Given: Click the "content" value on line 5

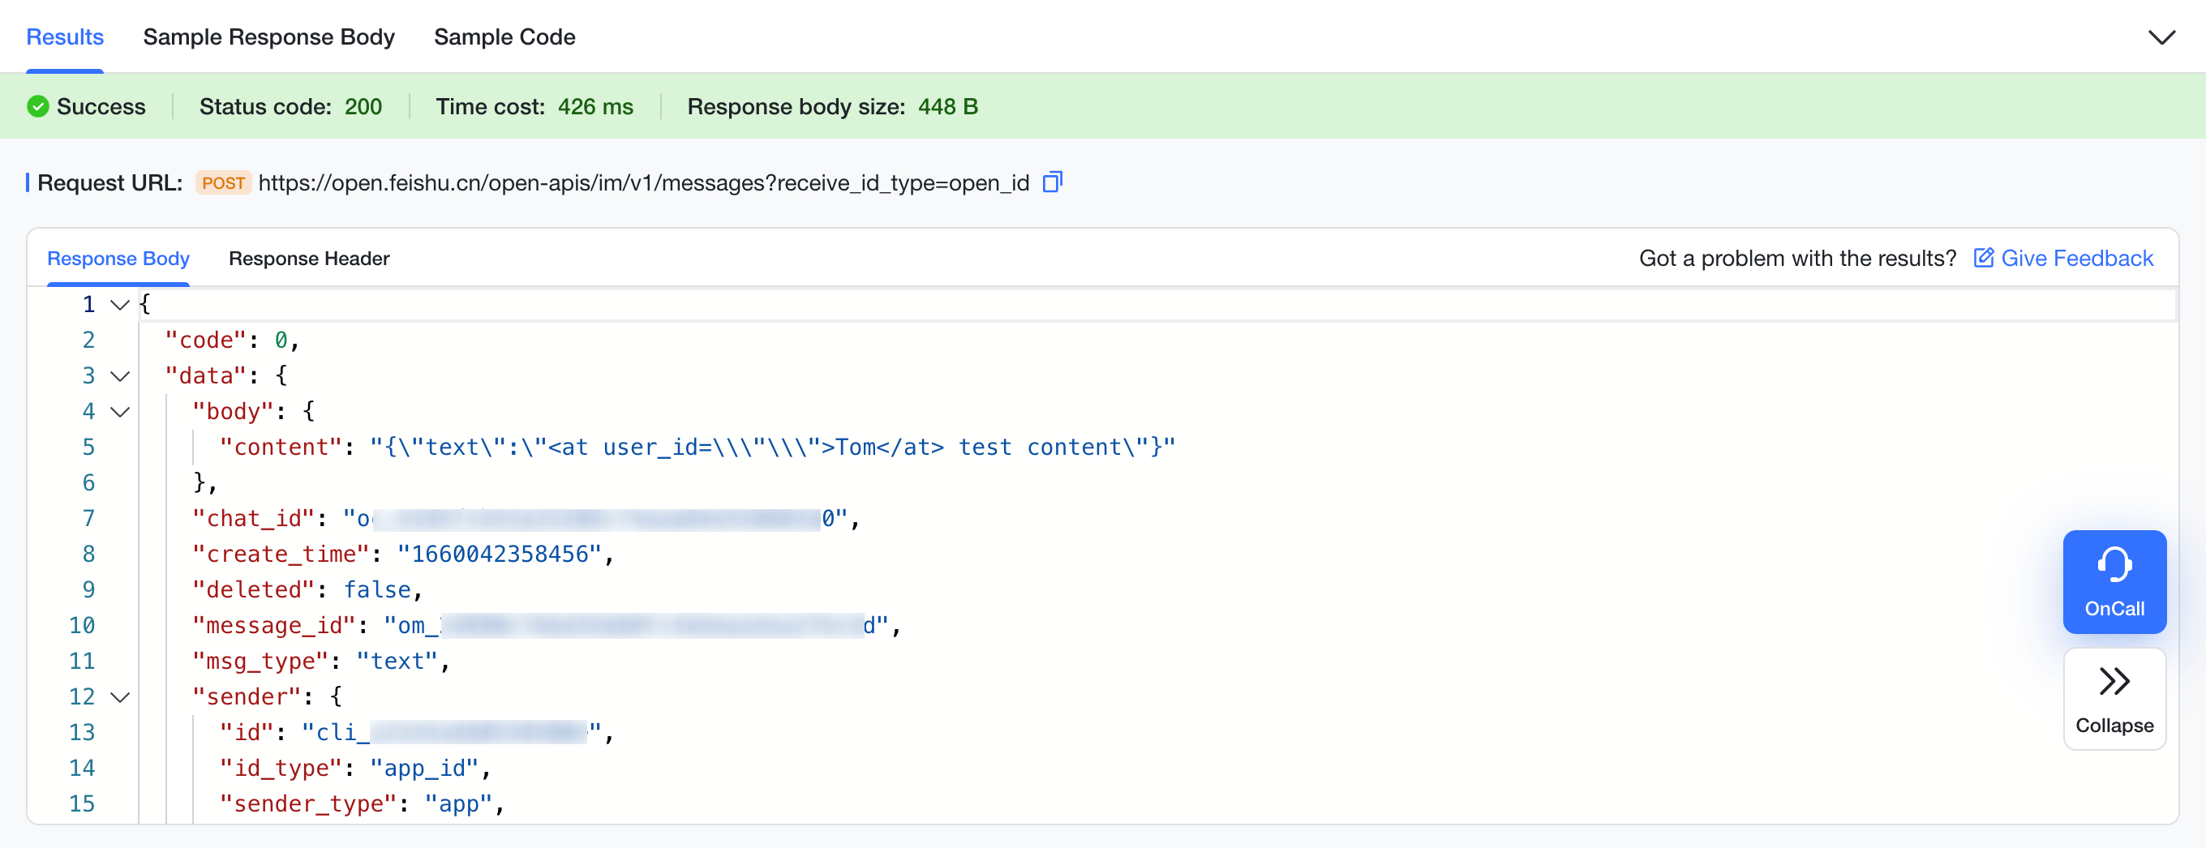Looking at the screenshot, I should (x=771, y=448).
